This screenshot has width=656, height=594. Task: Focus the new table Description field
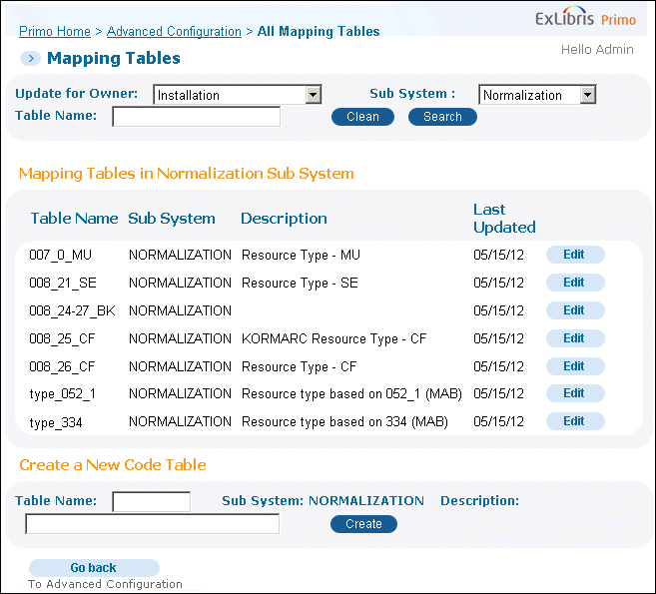click(x=153, y=524)
